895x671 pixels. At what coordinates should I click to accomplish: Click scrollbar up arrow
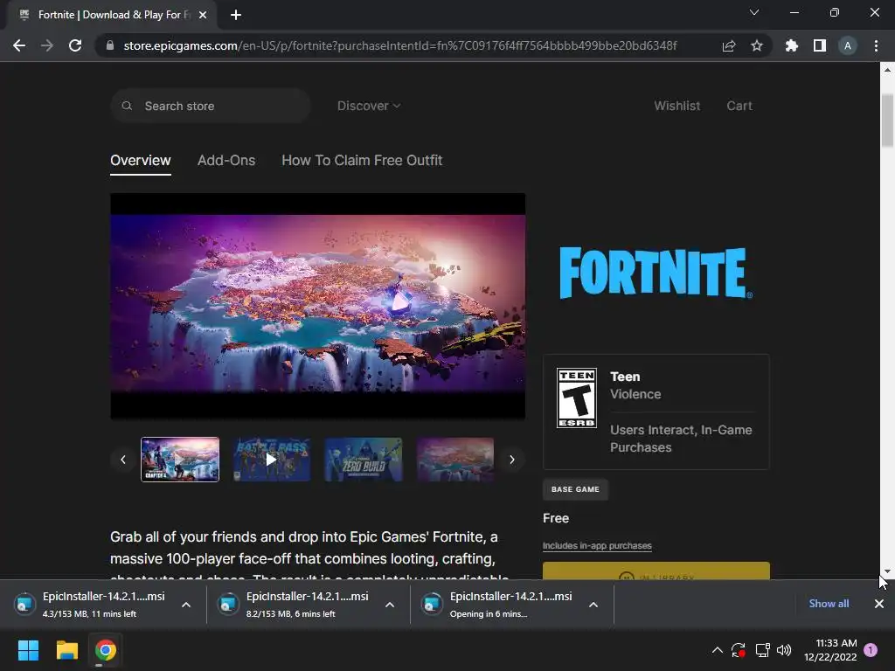coord(887,70)
